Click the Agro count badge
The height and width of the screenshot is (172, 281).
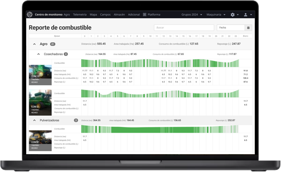tap(52, 44)
